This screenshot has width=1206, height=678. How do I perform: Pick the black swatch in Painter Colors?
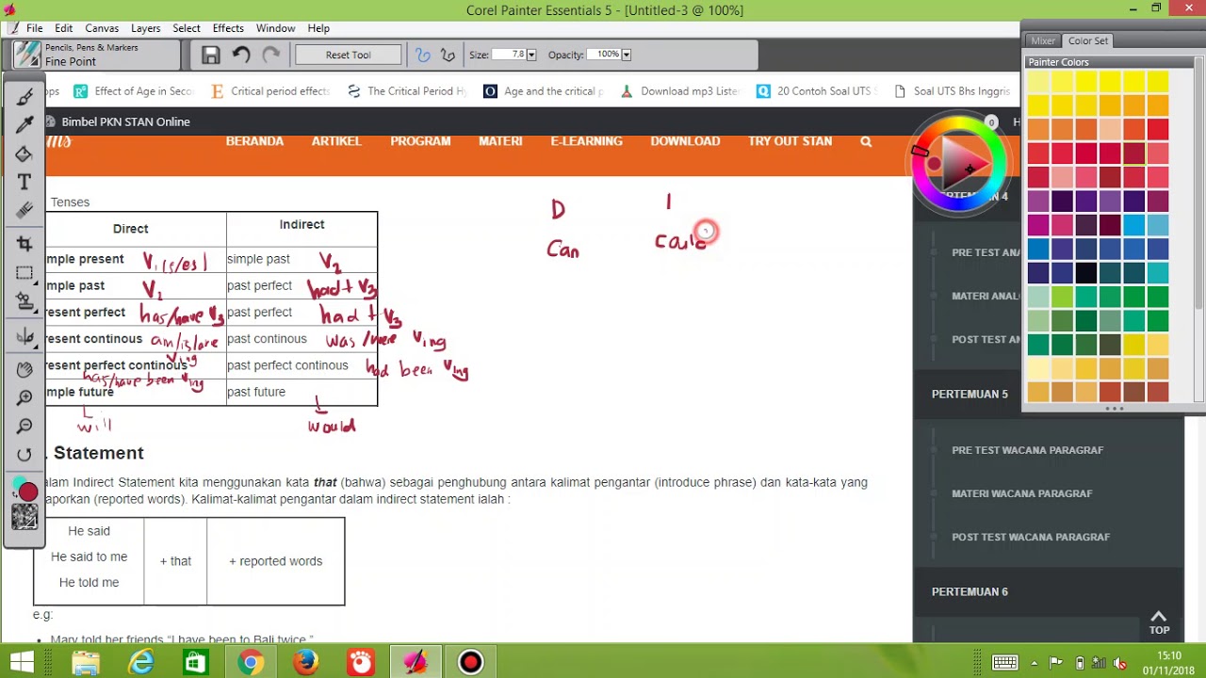click(1086, 273)
